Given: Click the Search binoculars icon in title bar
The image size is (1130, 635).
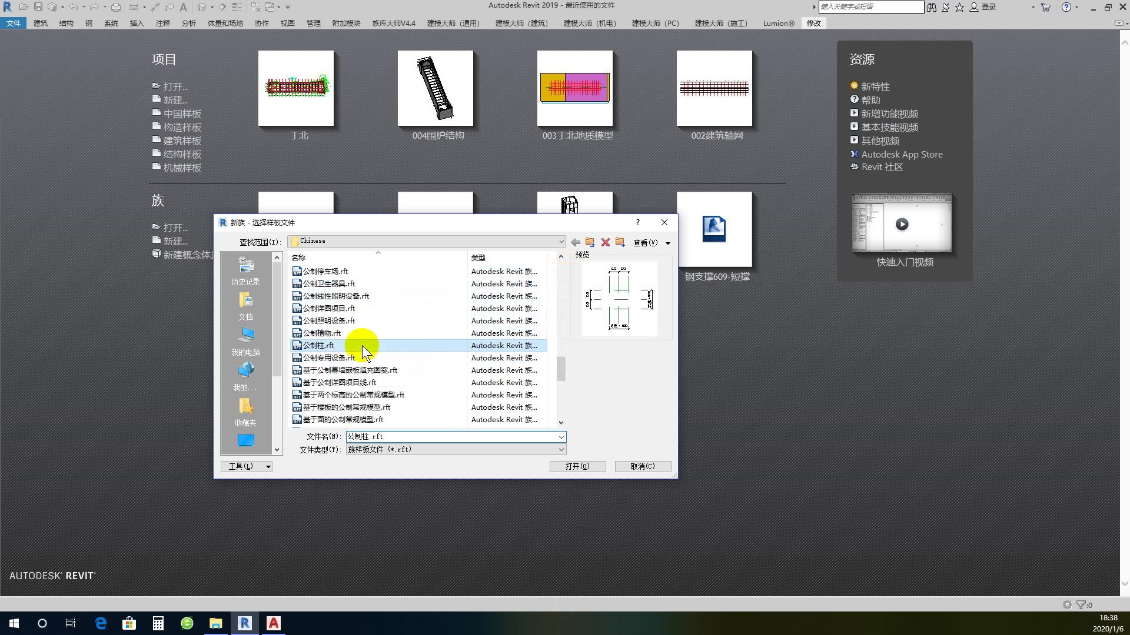Looking at the screenshot, I should point(932,7).
